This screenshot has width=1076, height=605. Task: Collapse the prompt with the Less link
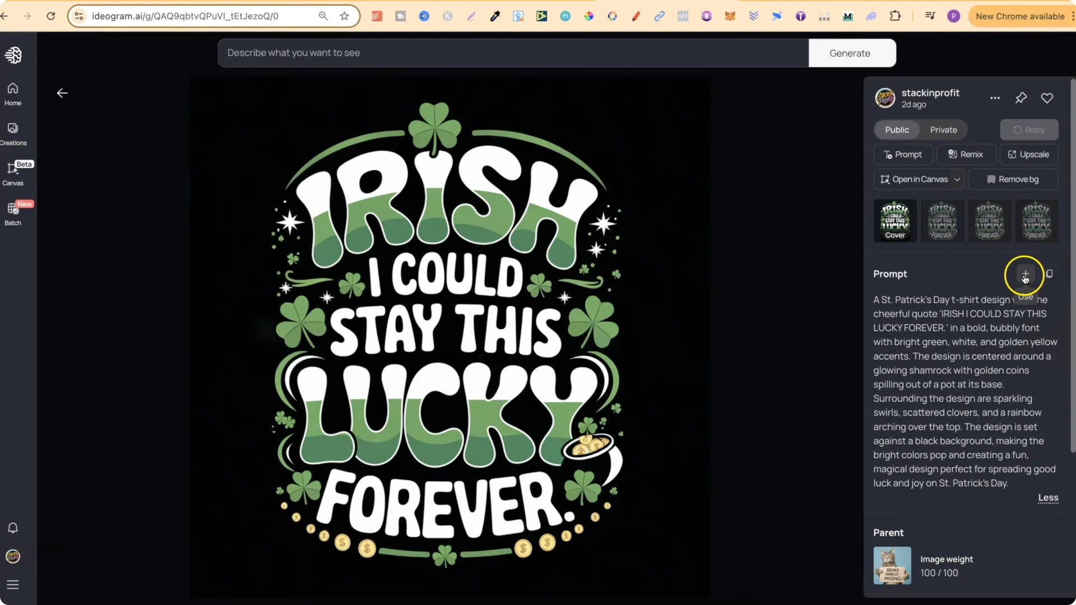[1048, 498]
